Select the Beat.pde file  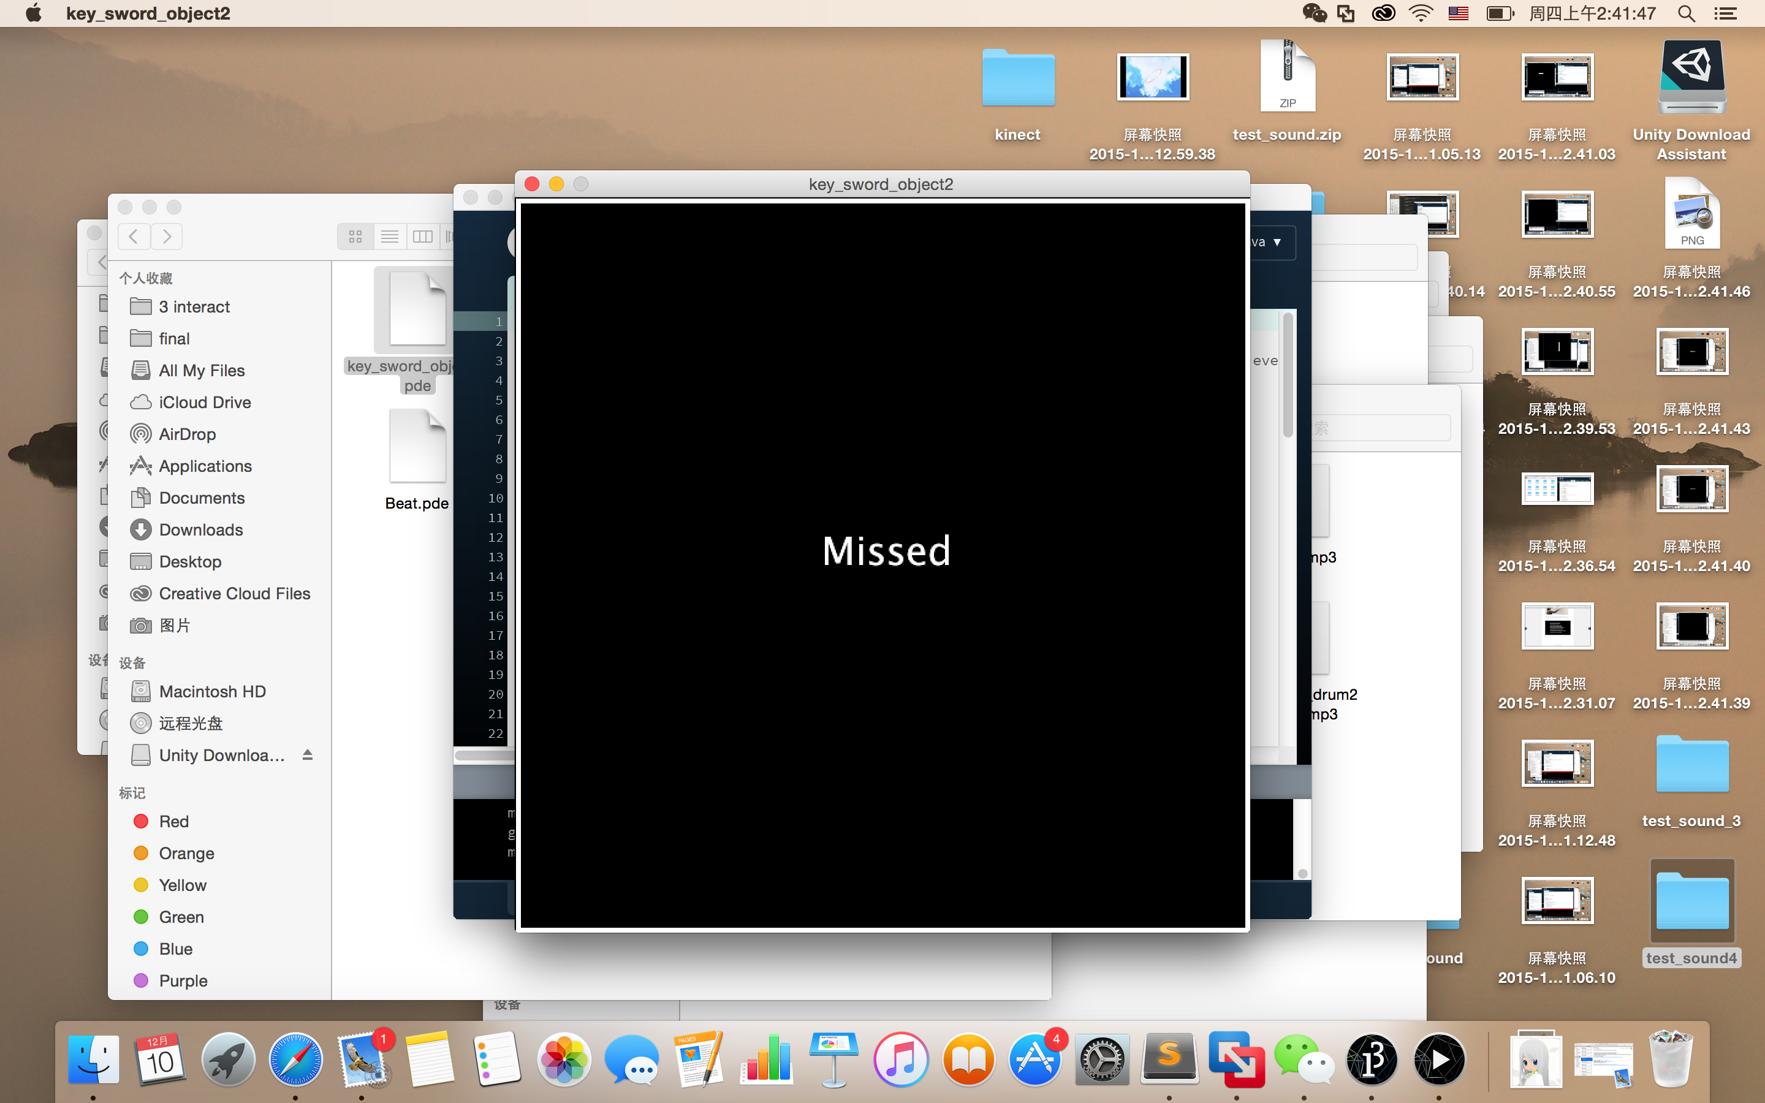point(417,460)
